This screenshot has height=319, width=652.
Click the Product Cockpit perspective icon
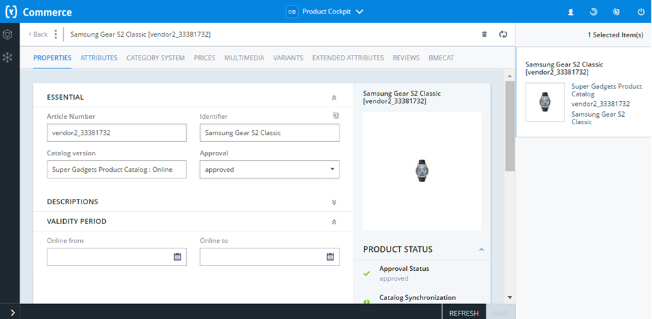pos(292,12)
